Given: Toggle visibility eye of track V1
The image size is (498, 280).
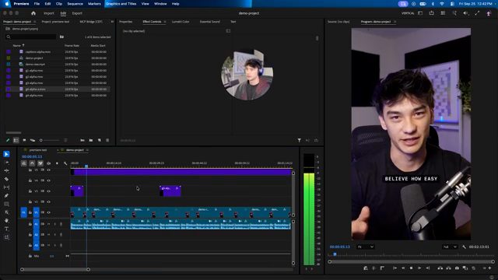Looking at the screenshot, I should click(48, 212).
